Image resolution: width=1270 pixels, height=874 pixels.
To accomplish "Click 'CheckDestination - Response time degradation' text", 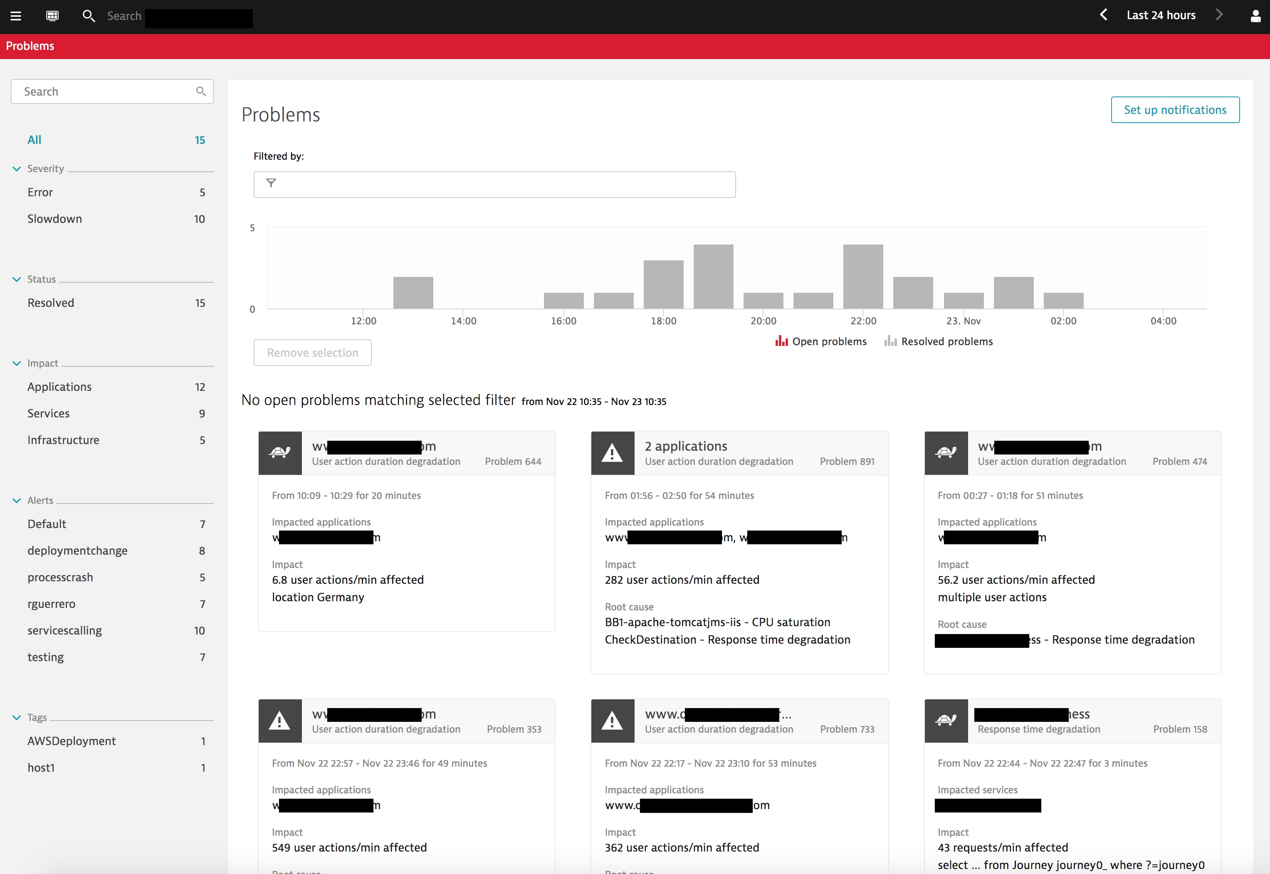I will pos(727,640).
